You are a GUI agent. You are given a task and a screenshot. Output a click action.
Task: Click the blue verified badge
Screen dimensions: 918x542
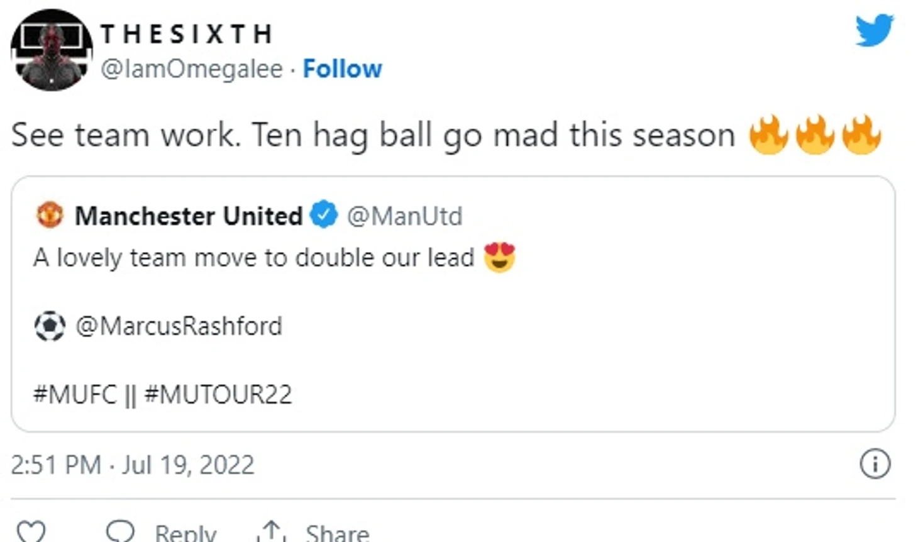[x=324, y=215]
